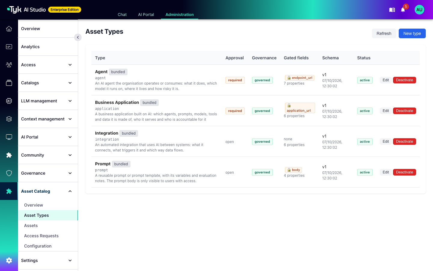Screen dimensions: 433x271
Task: Open the Catalogs stack icon
Action: tap(9, 83)
